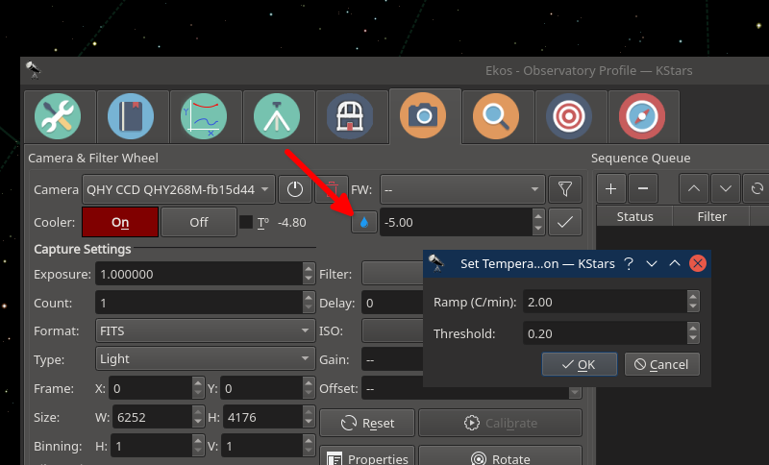
Task: Toggle the temperature enforce checkbox
Action: (246, 222)
